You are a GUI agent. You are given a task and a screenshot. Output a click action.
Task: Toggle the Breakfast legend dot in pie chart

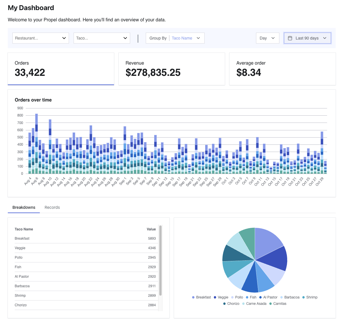(x=193, y=297)
